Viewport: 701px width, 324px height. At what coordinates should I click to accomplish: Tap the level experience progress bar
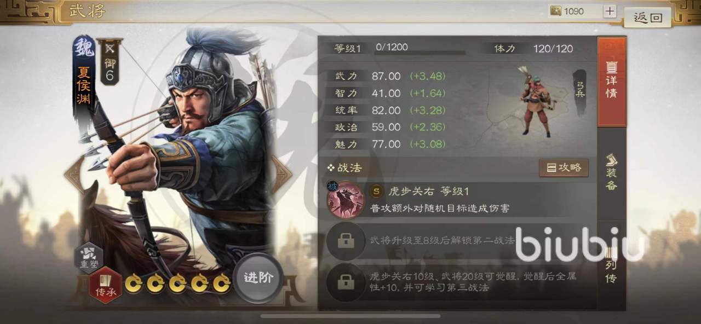click(x=420, y=53)
